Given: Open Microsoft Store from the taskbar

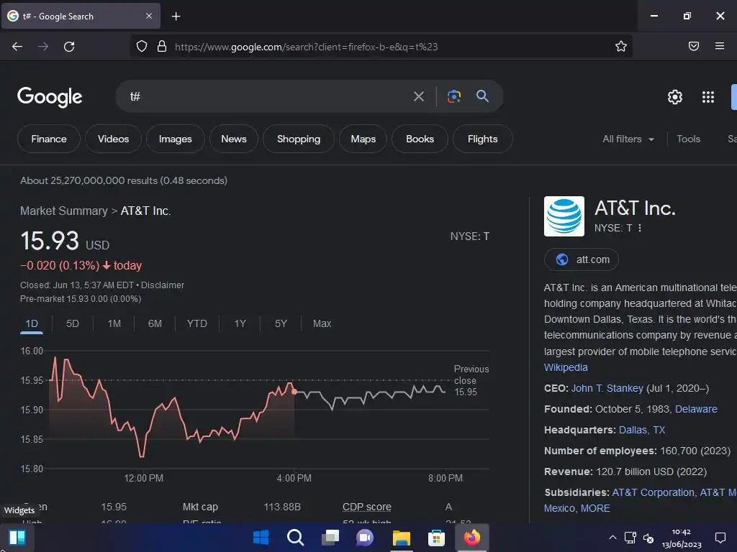Looking at the screenshot, I should (x=436, y=538).
